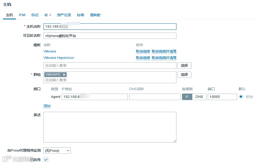This screenshot has height=164, width=257.
Task: Open the 宏 macros tab
Action: pyautogui.click(x=47, y=15)
